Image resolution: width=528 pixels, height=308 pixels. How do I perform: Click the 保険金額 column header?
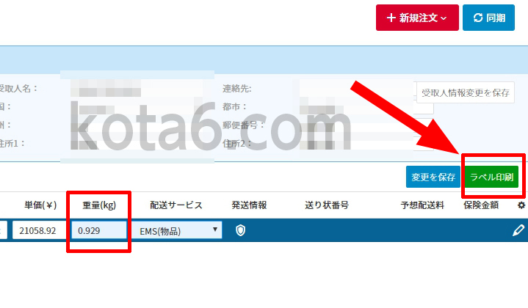481,205
